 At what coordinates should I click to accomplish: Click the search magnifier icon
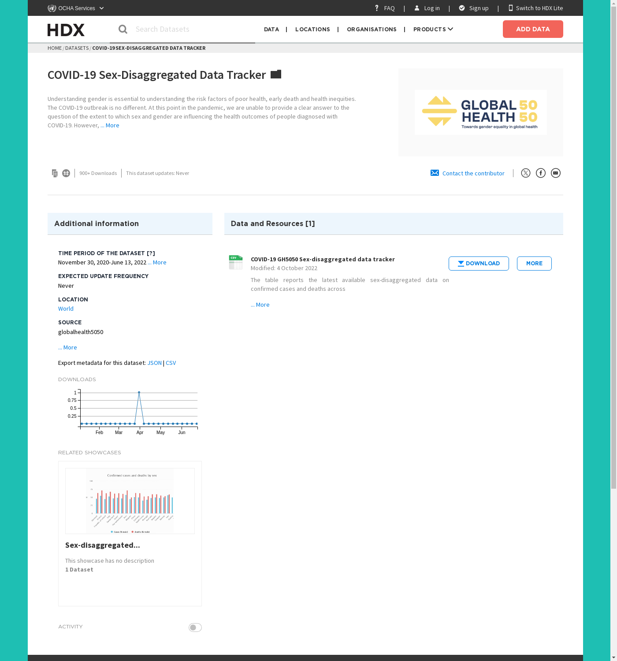pos(123,29)
